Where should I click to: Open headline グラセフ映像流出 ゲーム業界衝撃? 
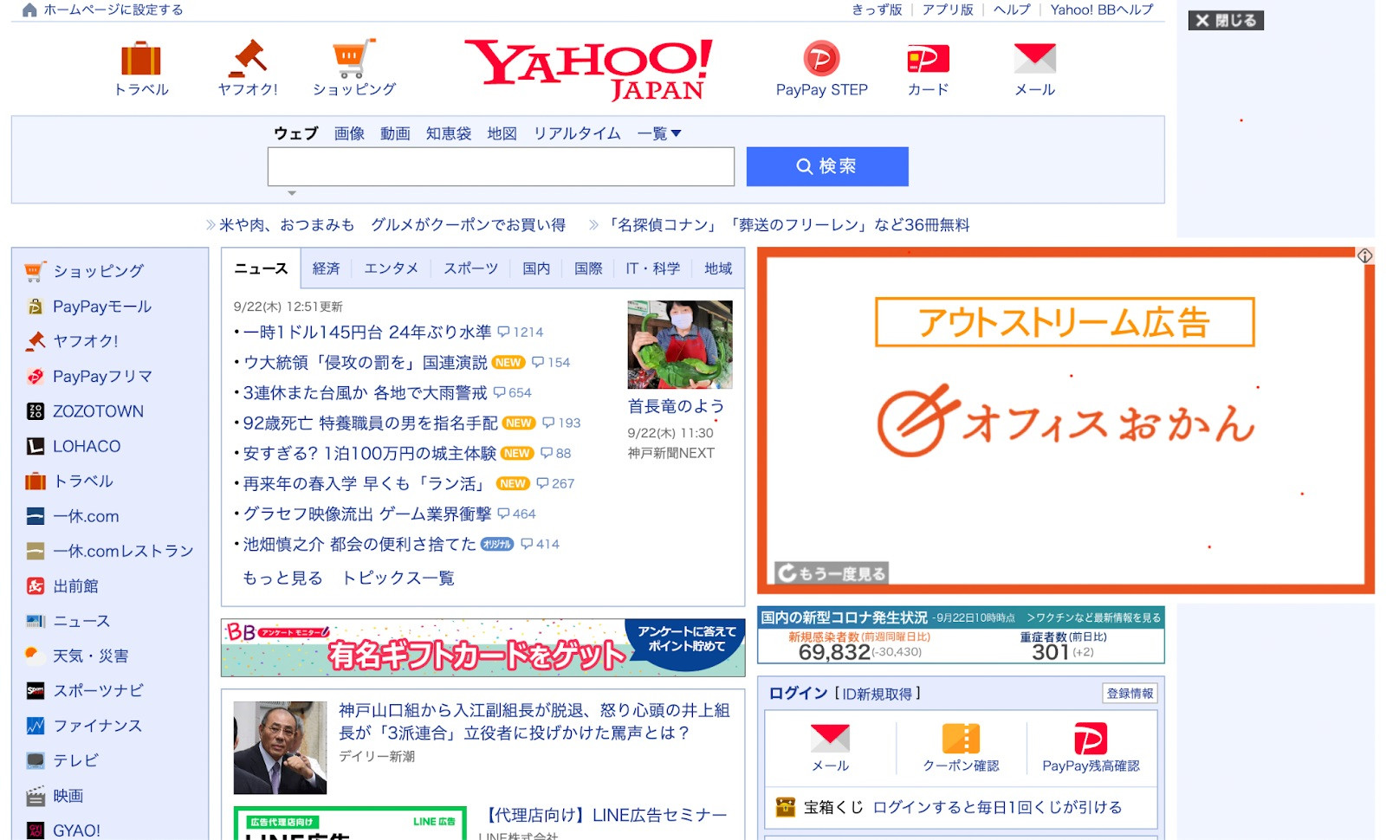tap(367, 514)
